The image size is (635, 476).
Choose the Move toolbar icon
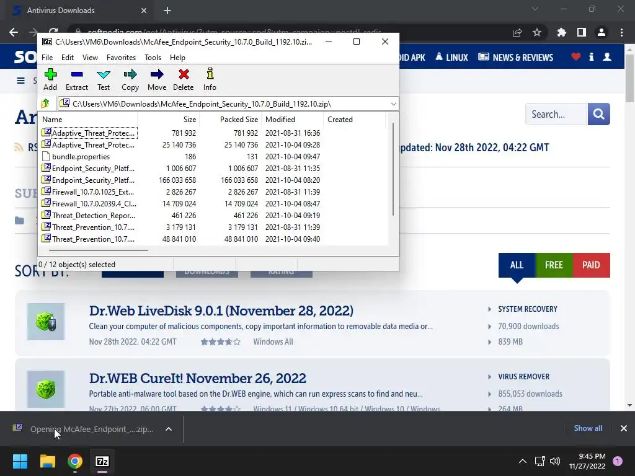[157, 79]
